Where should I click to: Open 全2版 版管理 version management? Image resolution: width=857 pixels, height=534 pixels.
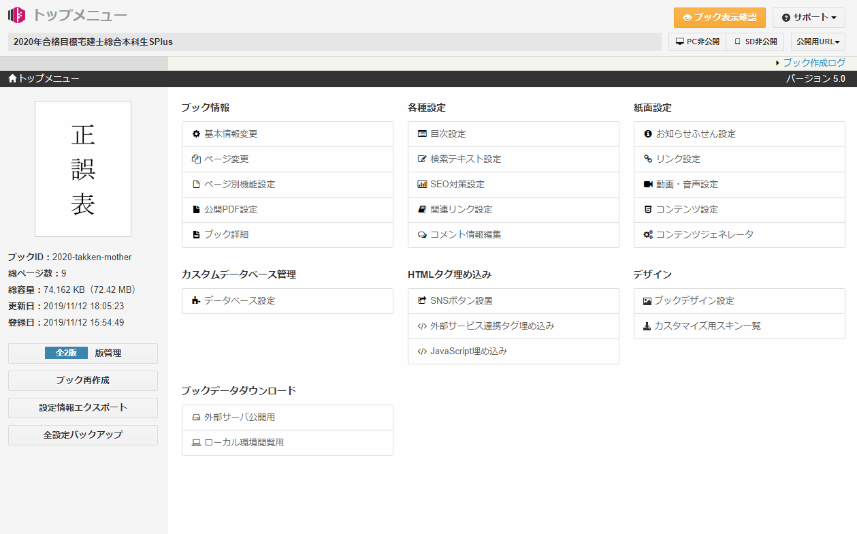click(83, 354)
